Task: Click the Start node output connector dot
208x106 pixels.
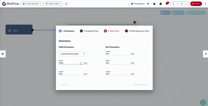Action: coord(32,30)
